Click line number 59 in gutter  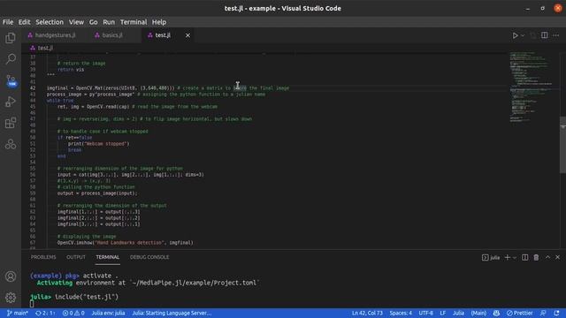33,193
